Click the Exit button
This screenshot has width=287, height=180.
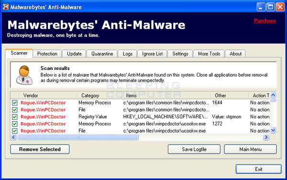pos(259,169)
